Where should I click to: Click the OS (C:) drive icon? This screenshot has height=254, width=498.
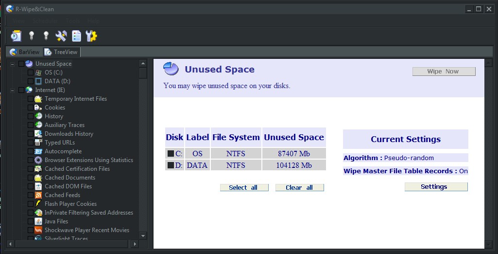click(38, 73)
